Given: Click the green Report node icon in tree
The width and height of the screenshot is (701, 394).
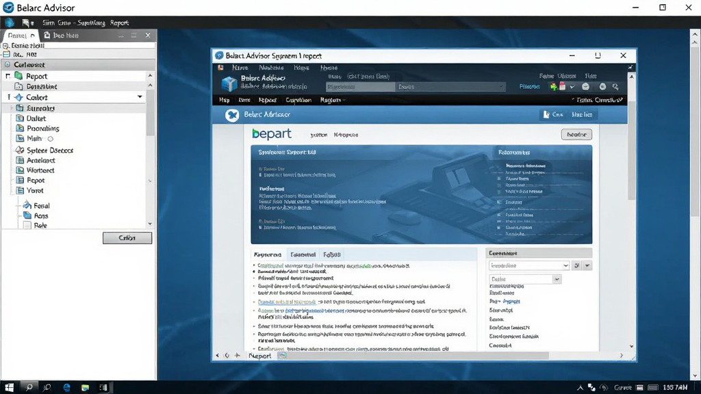Looking at the screenshot, I should tap(18, 76).
